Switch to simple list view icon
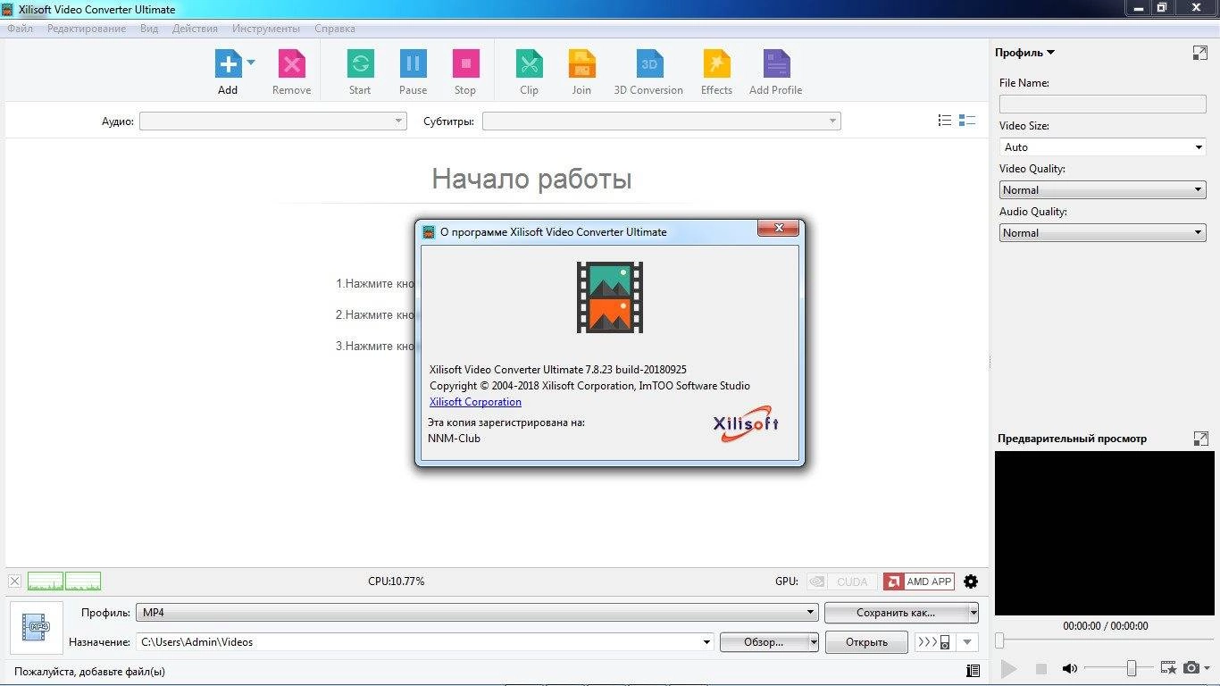Screen dimensions: 1220x686 [945, 121]
